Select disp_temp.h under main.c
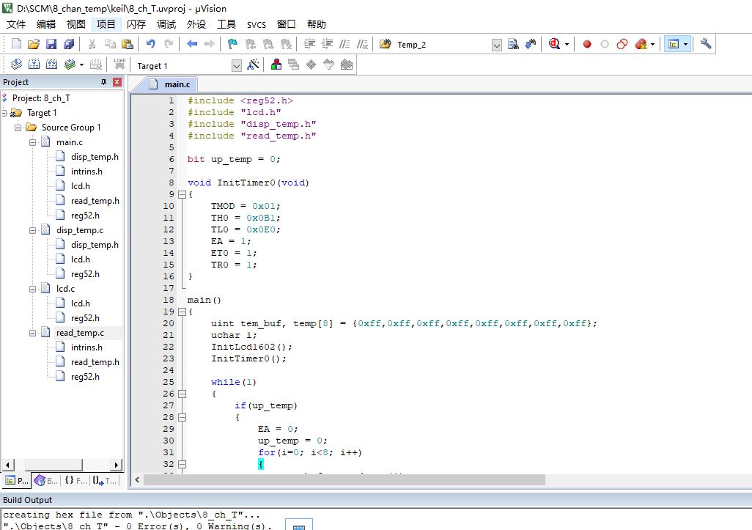Screen dimensions: 752x530 (x=95, y=157)
